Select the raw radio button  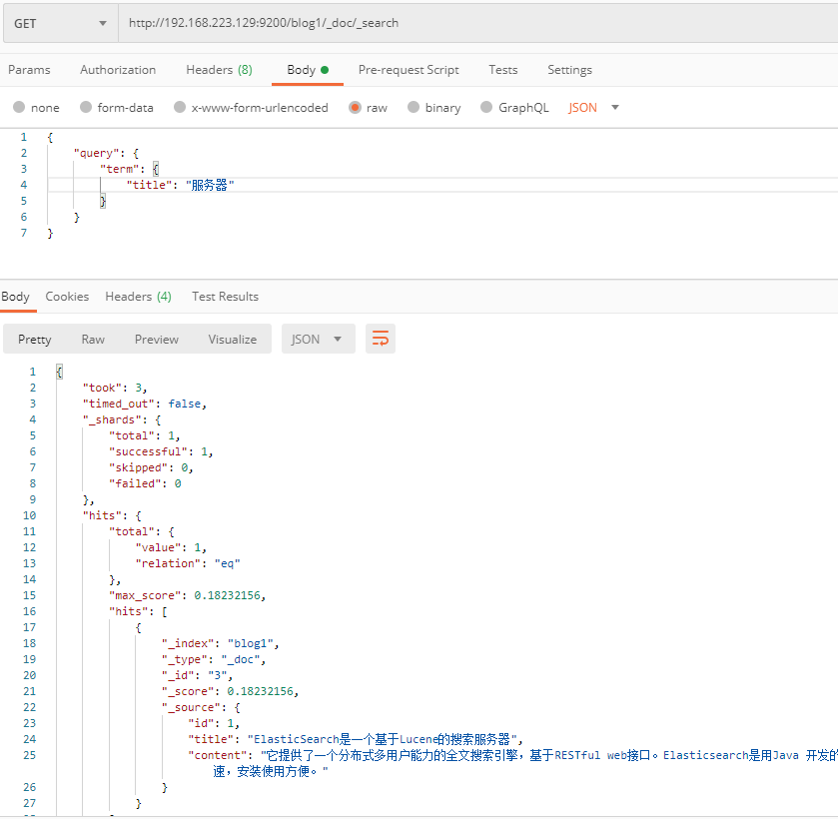355,108
